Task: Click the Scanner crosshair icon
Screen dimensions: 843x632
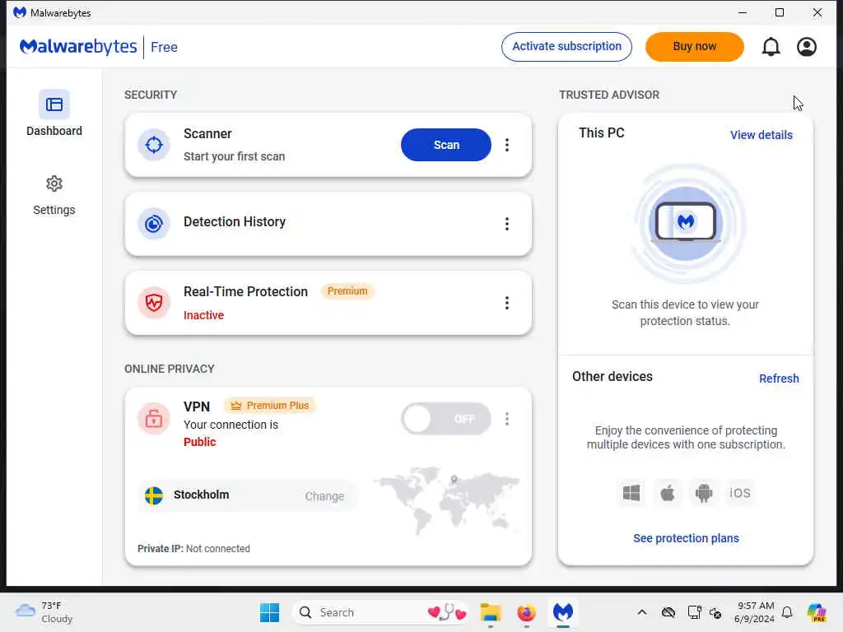Action: tap(154, 145)
